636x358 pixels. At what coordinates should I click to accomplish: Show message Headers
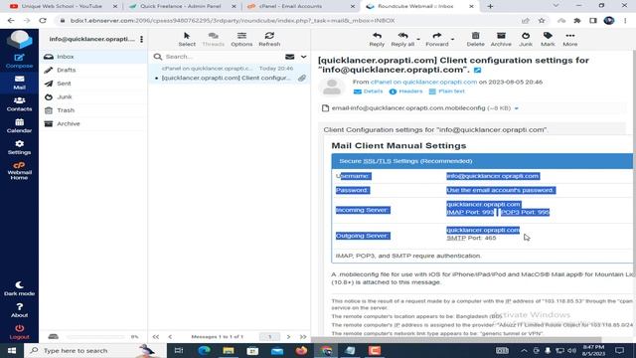click(406, 91)
